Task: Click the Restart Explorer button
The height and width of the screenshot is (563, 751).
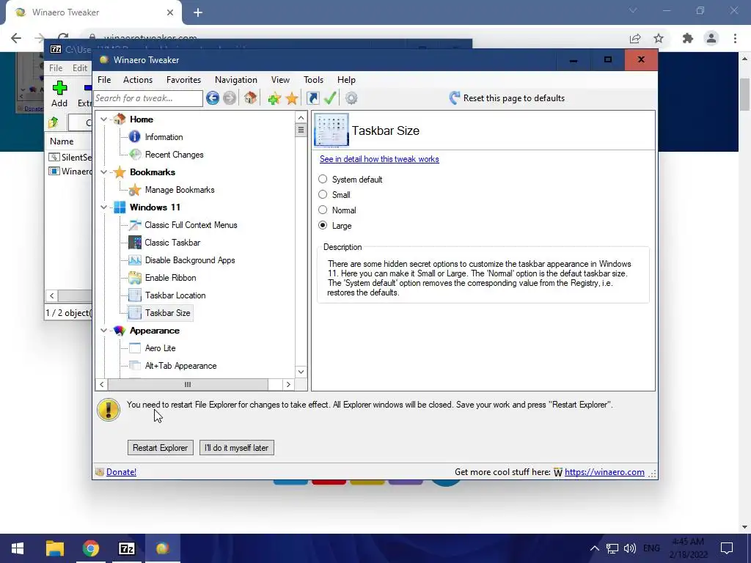Action: pyautogui.click(x=160, y=448)
